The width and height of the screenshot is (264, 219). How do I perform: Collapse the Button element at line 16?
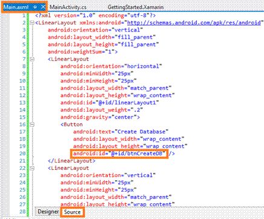(32, 124)
